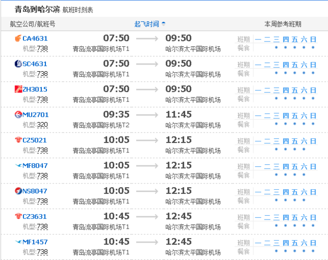Sort flights by 起飞时间 header
The image size is (328, 260).
click(x=147, y=24)
